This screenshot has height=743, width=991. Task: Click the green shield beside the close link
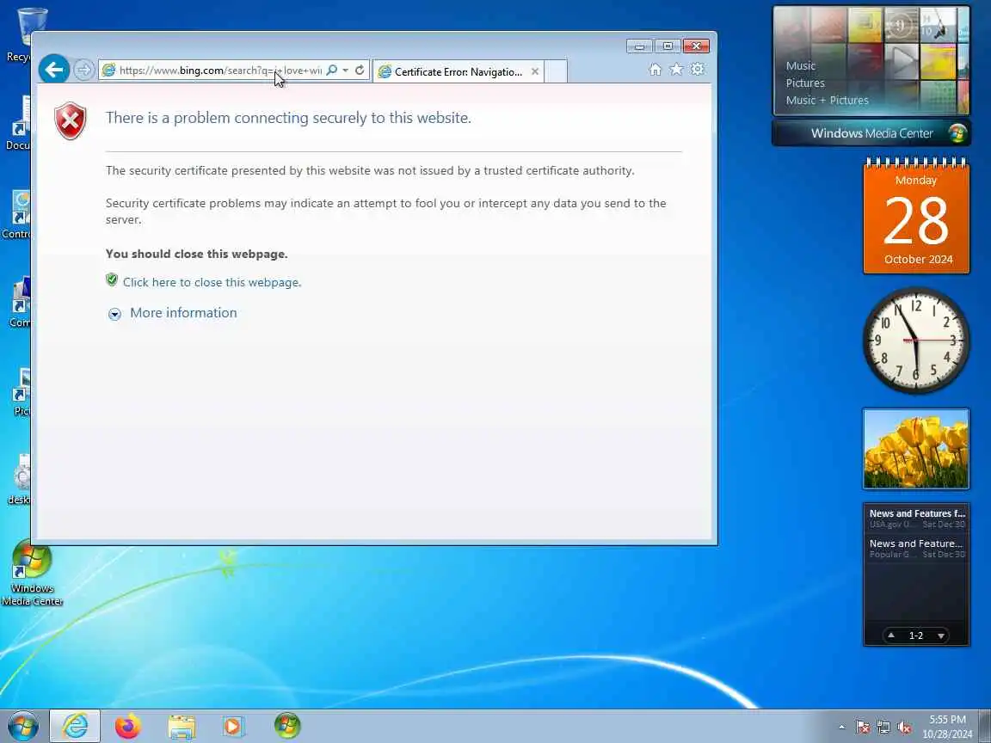(112, 279)
